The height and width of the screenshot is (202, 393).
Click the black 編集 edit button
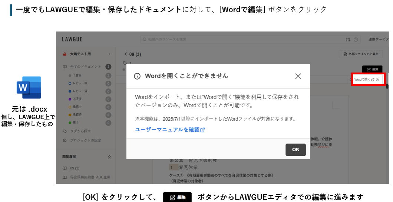click(372, 69)
